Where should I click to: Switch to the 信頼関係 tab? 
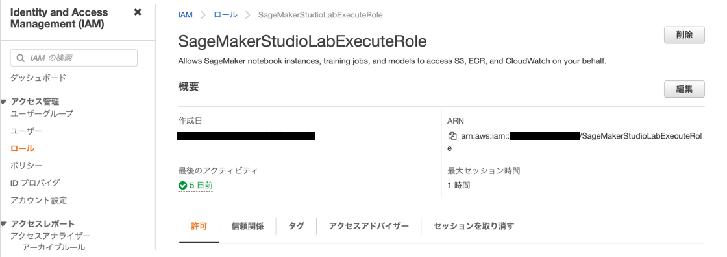click(x=247, y=226)
